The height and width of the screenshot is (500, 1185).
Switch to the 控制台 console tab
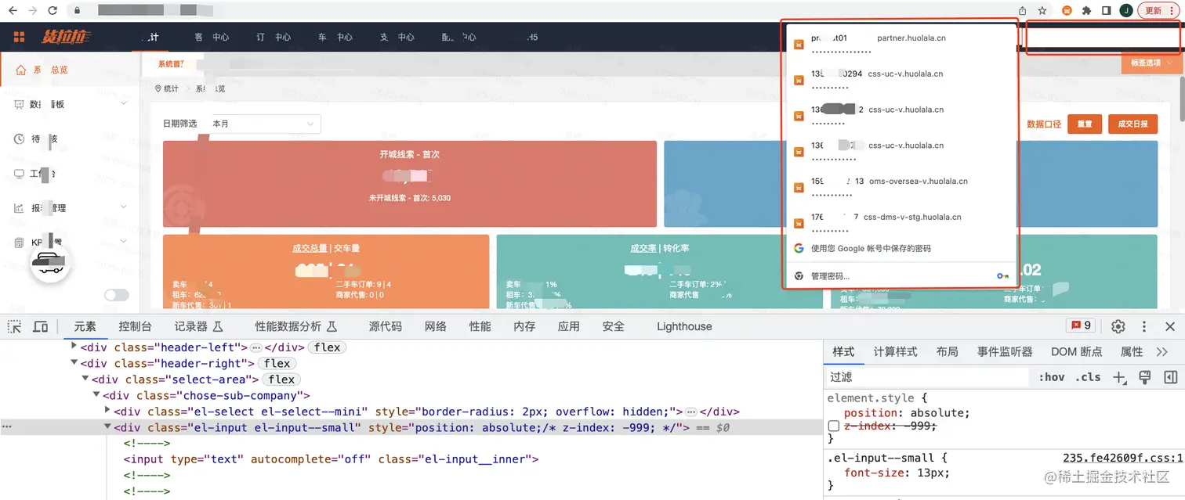point(135,326)
